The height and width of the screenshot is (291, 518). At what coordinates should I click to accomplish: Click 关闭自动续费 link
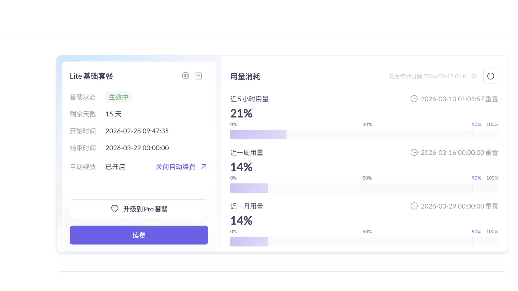click(175, 167)
